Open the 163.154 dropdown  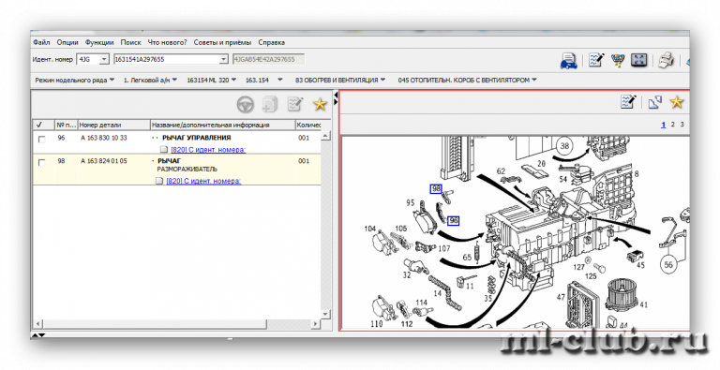(263, 80)
